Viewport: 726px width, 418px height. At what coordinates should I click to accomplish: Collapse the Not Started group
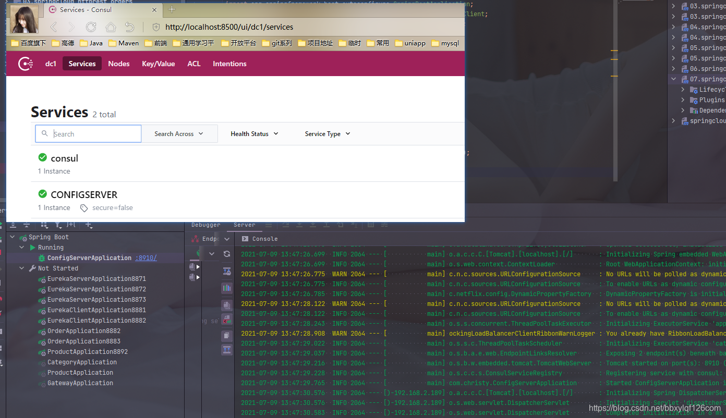(x=22, y=268)
